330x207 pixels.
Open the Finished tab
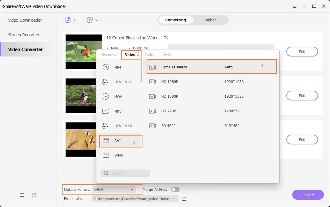click(x=210, y=20)
